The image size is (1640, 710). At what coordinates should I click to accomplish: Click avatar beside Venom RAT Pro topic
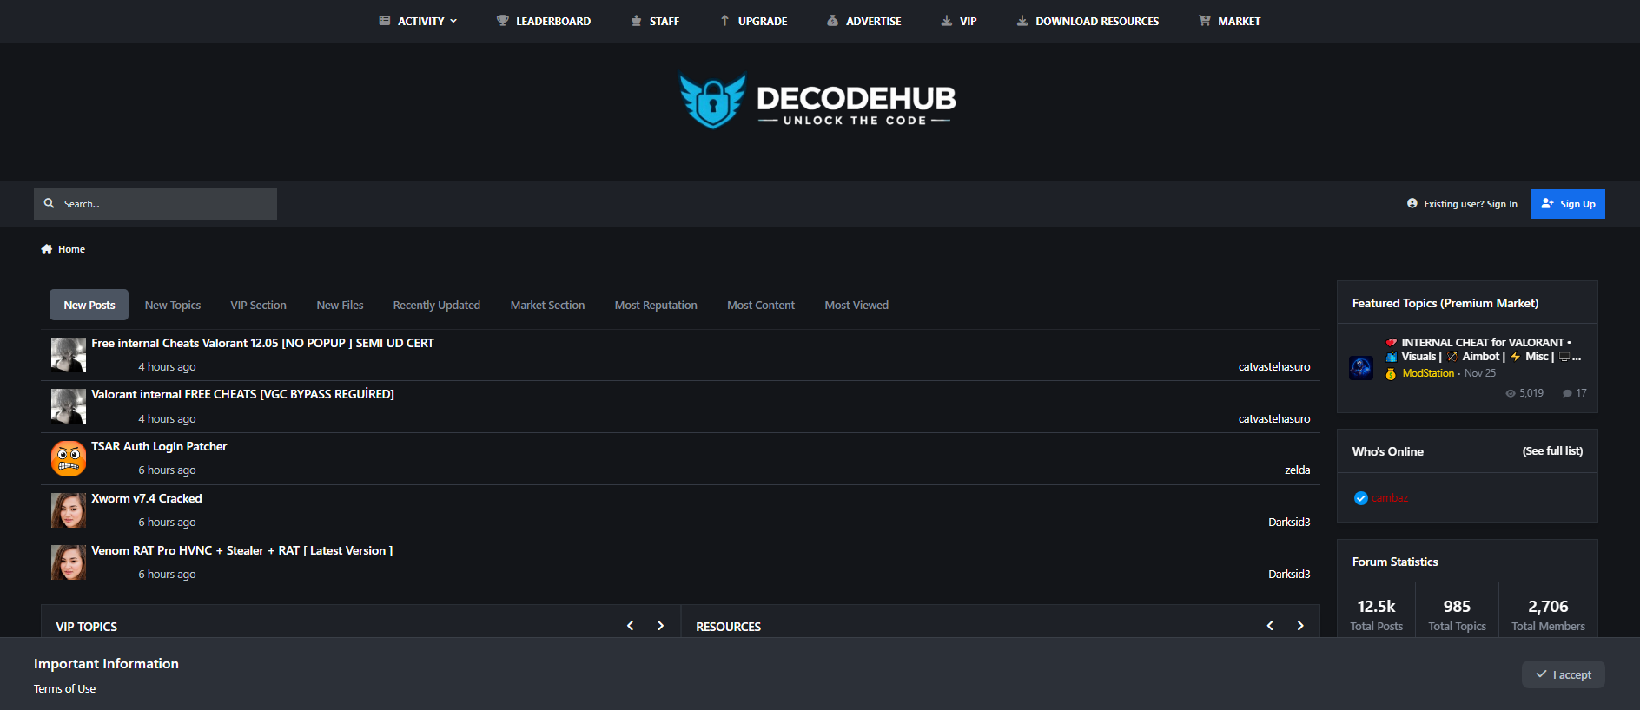pyautogui.click(x=69, y=562)
